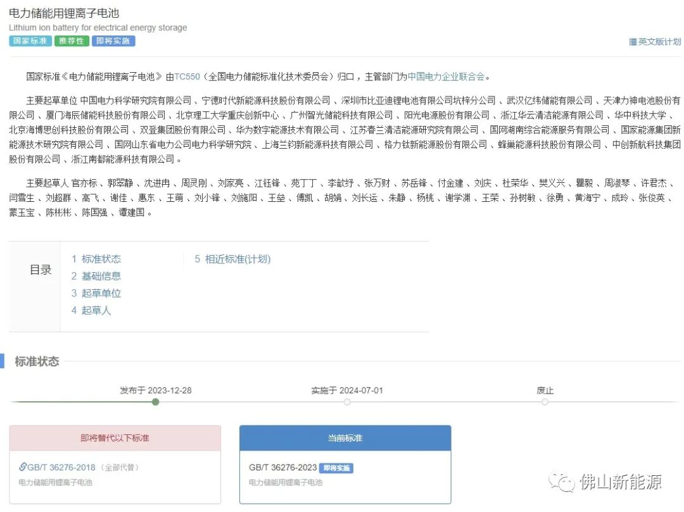684x512 pixels.
Task: Select the 废止 timeline dot
Action: tap(543, 402)
